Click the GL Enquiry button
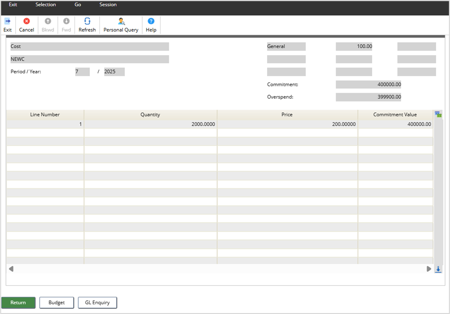The height and width of the screenshot is (314, 450). coord(97,303)
